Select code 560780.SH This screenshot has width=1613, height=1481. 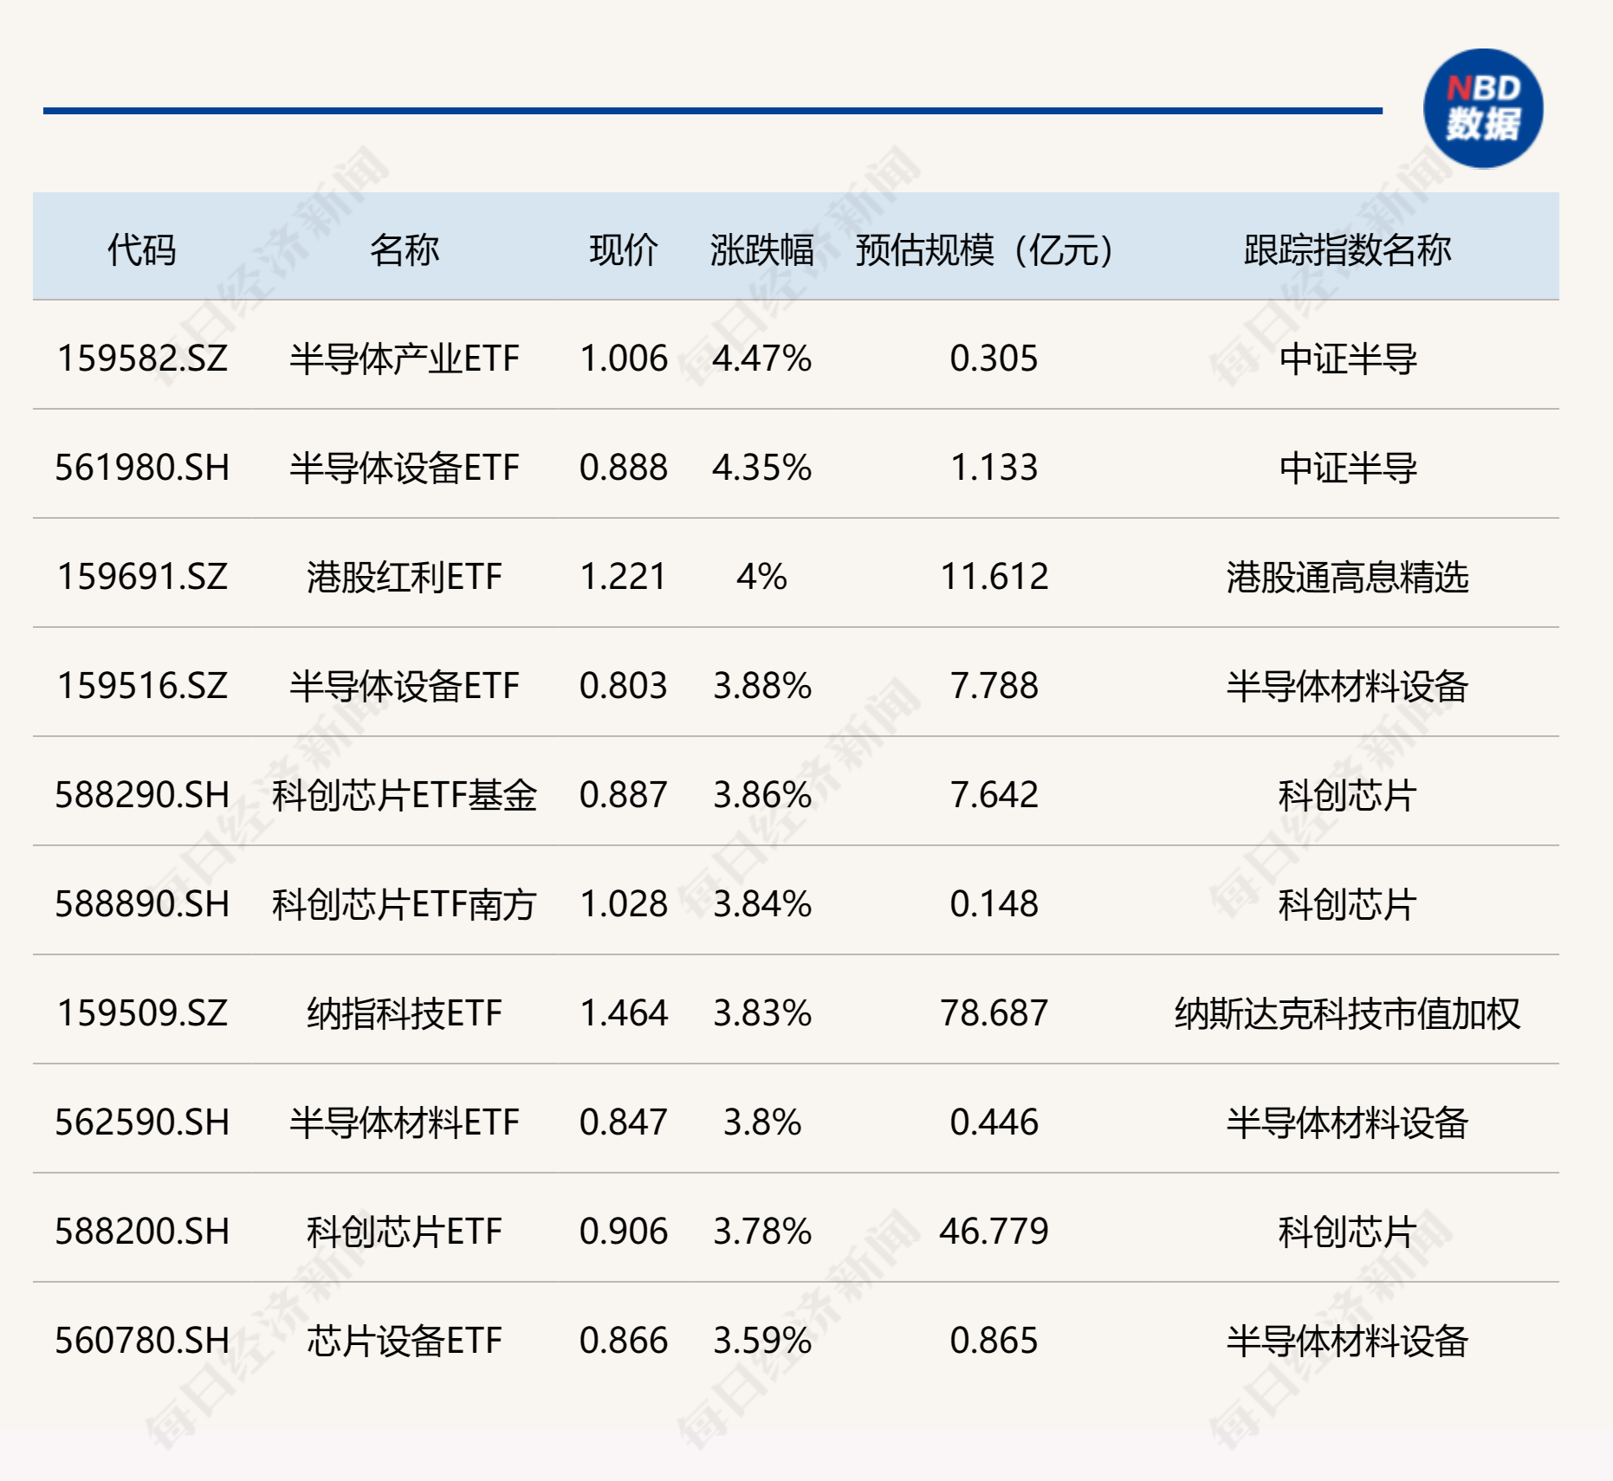pos(142,1341)
